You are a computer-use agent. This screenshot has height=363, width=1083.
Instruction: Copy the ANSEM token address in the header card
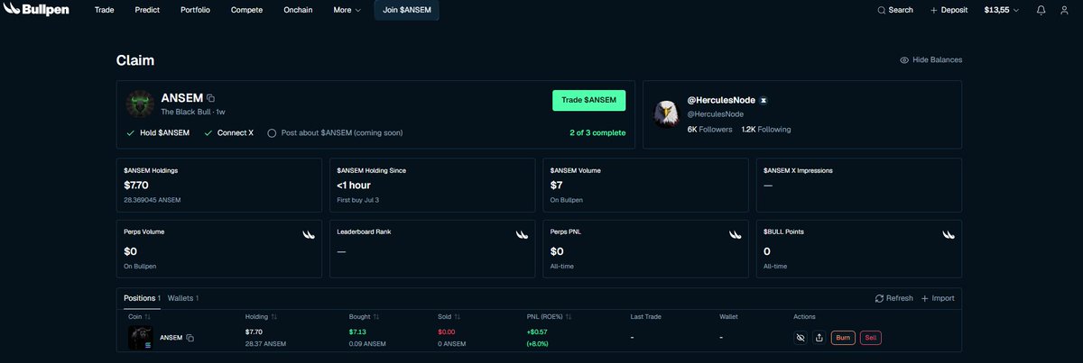pos(210,97)
